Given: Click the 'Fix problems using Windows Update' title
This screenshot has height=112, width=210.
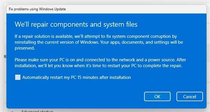Looking at the screenshot, I should pyautogui.click(x=37, y=9).
